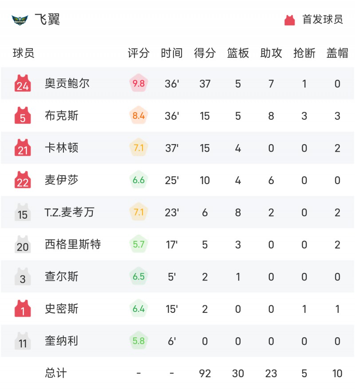This screenshot has width=355, height=390.
Task: Click the red number 5 jersey icon
Action: [x=23, y=115]
